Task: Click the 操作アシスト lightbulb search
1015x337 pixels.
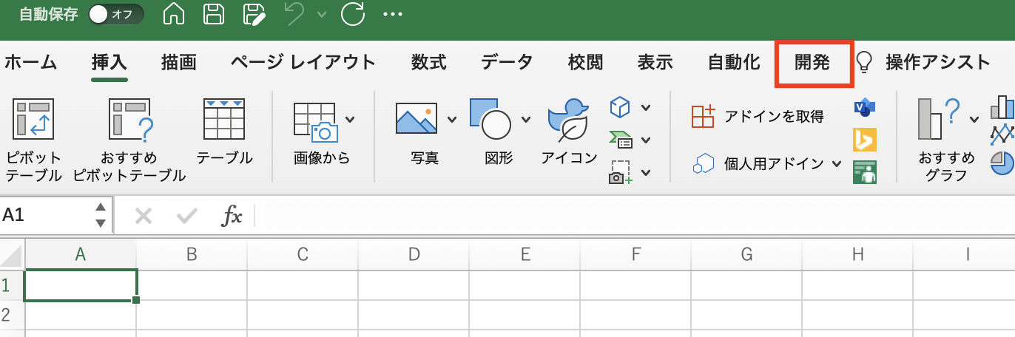Action: [923, 63]
